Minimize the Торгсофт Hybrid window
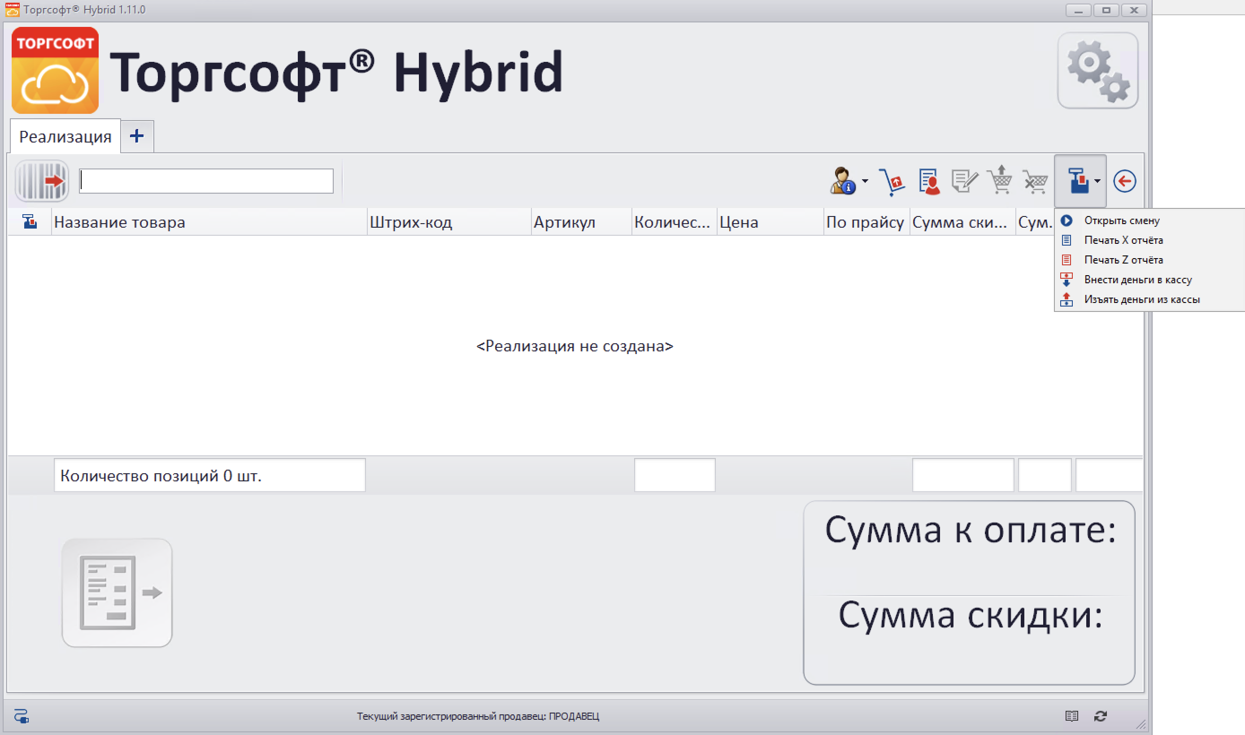 click(1078, 10)
